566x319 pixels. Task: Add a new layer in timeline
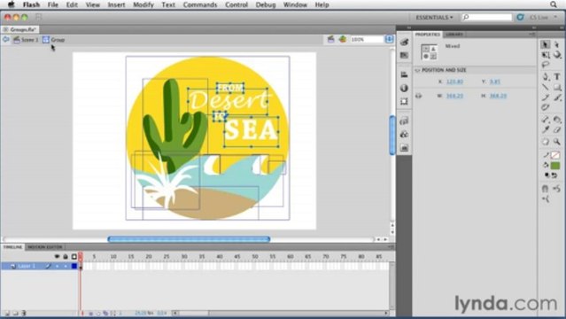(x=7, y=313)
